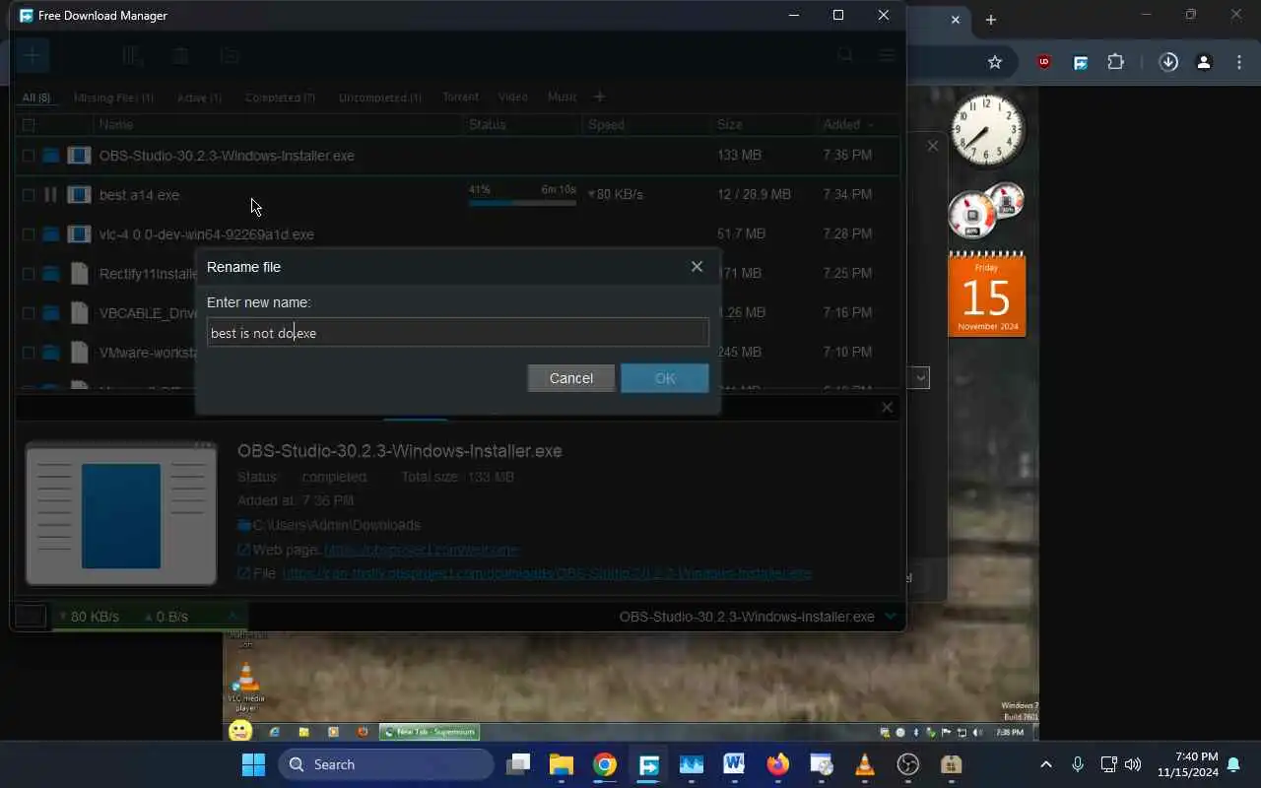
Task: Open the Chrome Extensions puzzle icon
Action: (1115, 62)
